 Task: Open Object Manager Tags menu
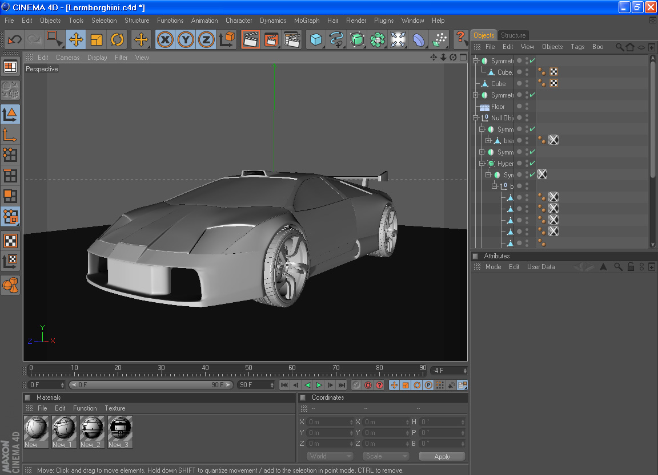577,47
